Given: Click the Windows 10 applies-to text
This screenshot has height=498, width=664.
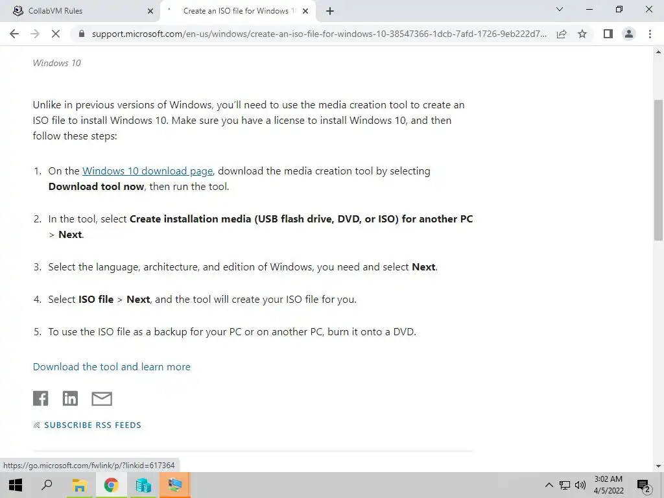Looking at the screenshot, I should click(57, 63).
